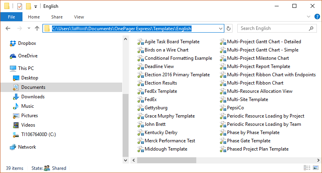The height and width of the screenshot is (173, 322).
Task: Open Desktop in navigation pane
Action: tap(26, 78)
